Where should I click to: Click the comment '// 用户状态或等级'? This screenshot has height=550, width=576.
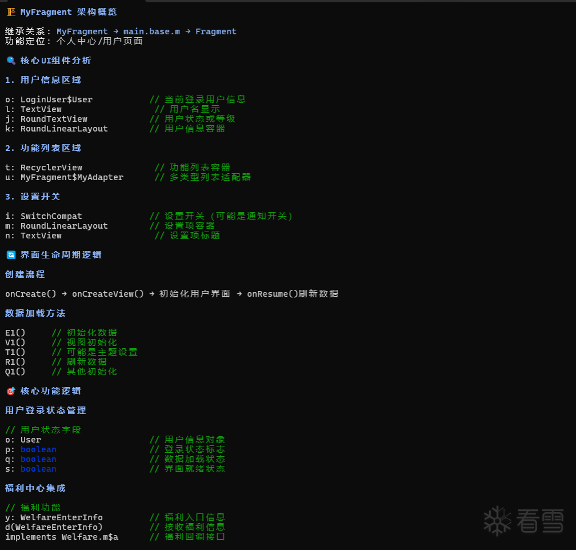tap(193, 119)
